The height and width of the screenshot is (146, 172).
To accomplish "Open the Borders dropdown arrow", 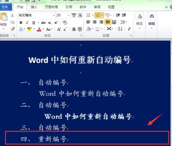I will point(102,29).
